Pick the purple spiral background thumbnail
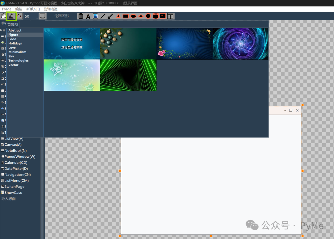 240,44
